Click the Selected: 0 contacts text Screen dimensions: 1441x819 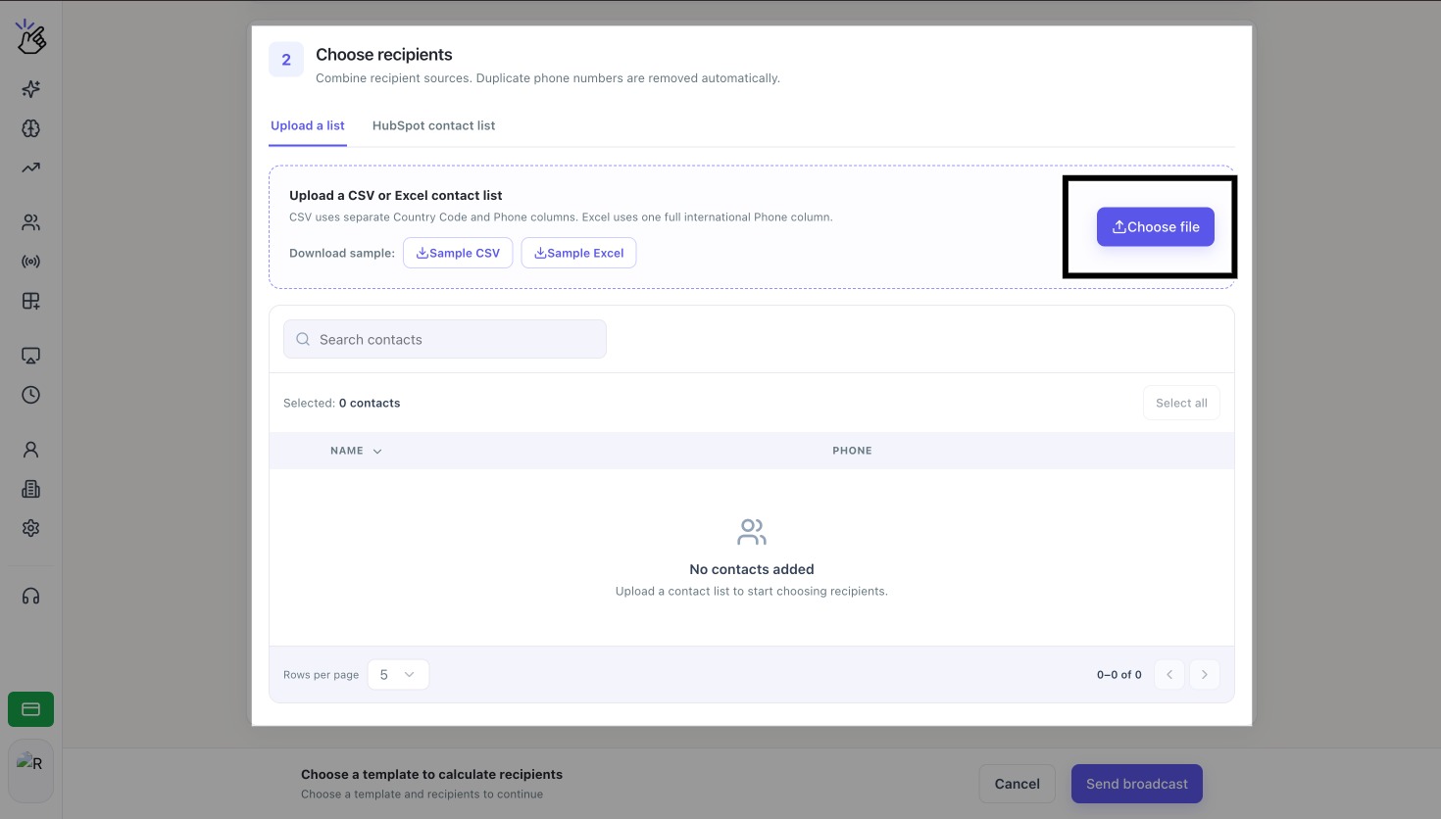[342, 403]
